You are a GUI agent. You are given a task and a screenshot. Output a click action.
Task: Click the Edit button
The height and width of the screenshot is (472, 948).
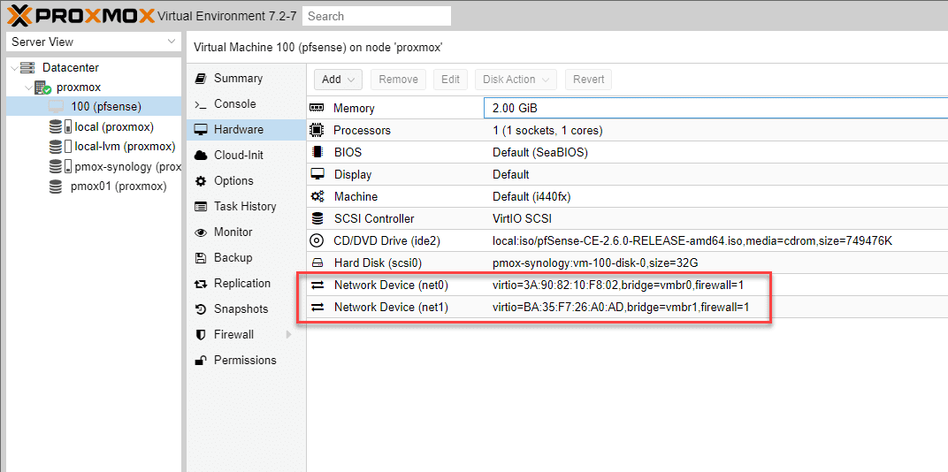pos(450,80)
